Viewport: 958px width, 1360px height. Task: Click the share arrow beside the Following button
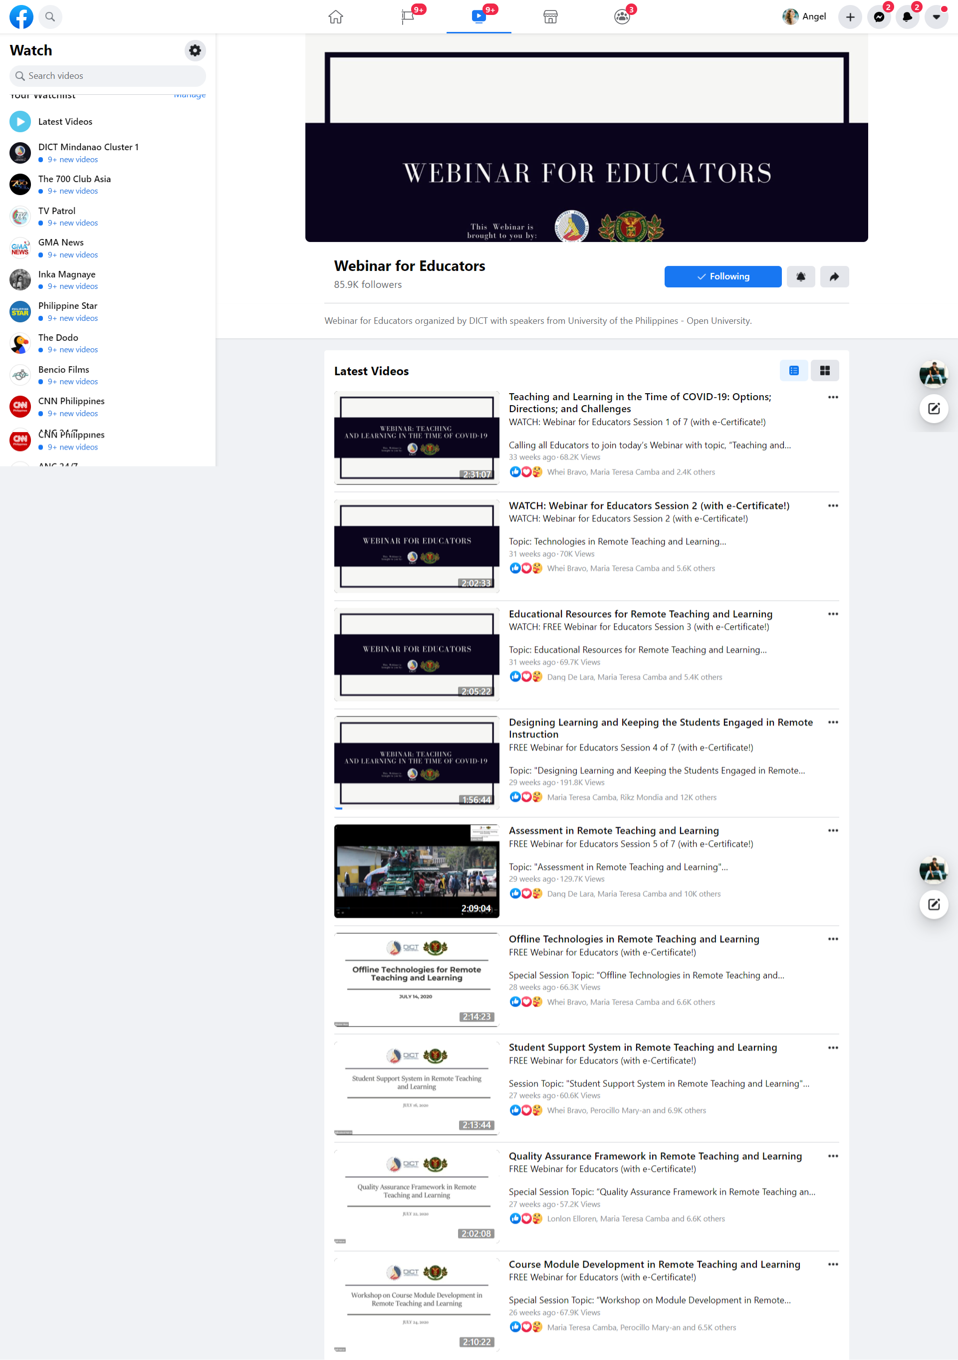pyautogui.click(x=834, y=276)
